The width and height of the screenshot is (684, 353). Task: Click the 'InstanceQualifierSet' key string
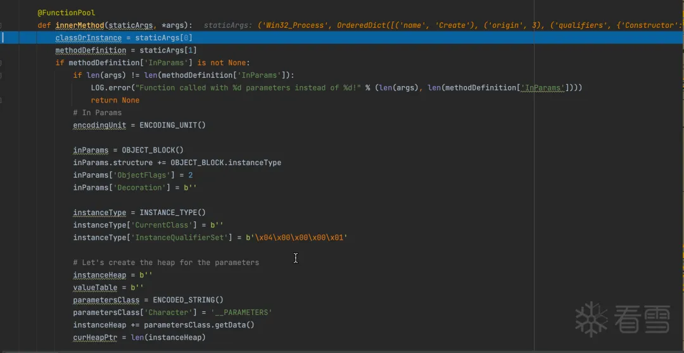179,237
